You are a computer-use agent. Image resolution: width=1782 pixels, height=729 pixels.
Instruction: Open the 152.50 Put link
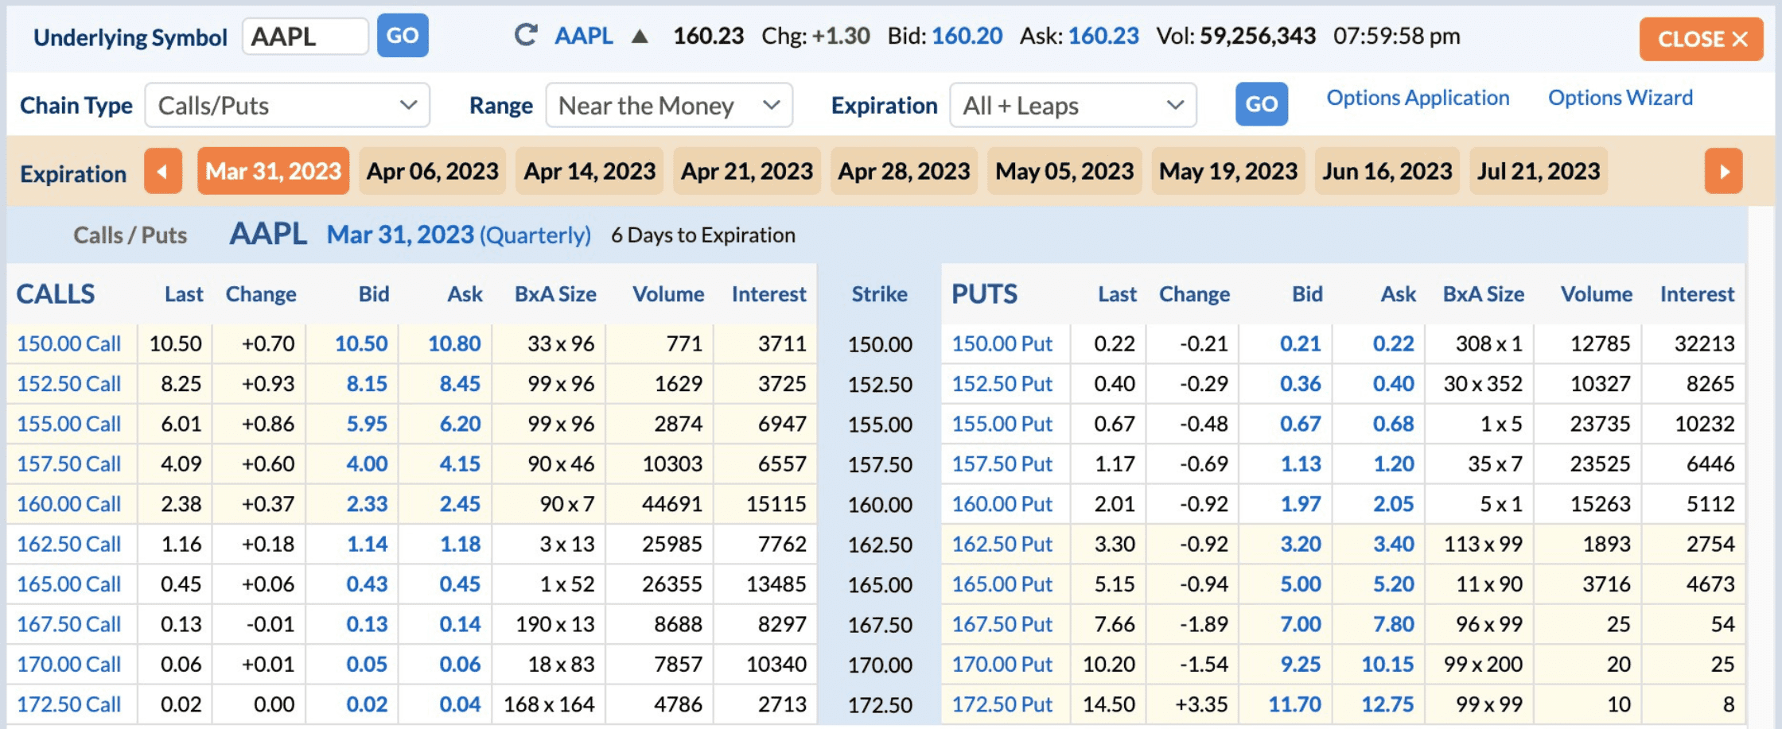point(1002,383)
